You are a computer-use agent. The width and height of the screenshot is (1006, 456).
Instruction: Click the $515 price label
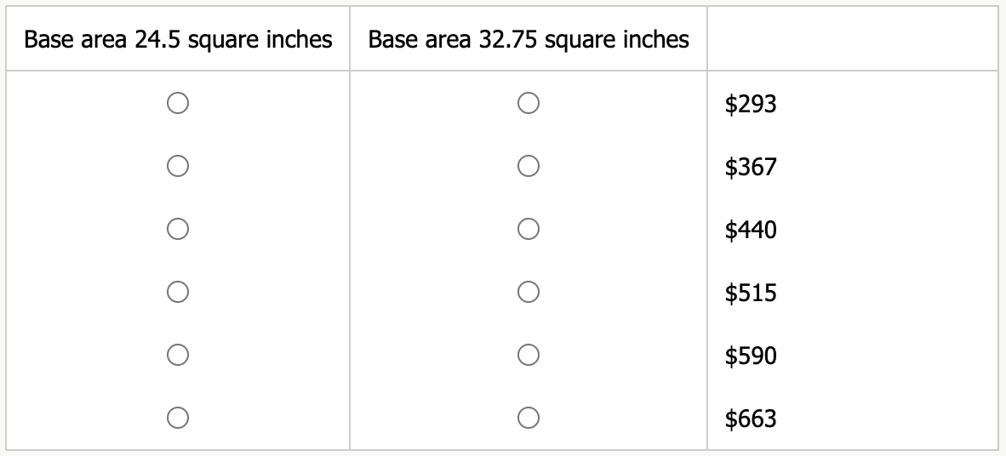coord(751,293)
